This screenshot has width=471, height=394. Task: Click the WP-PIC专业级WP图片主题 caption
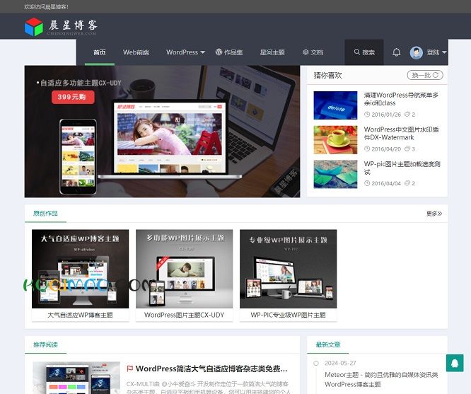(288, 315)
